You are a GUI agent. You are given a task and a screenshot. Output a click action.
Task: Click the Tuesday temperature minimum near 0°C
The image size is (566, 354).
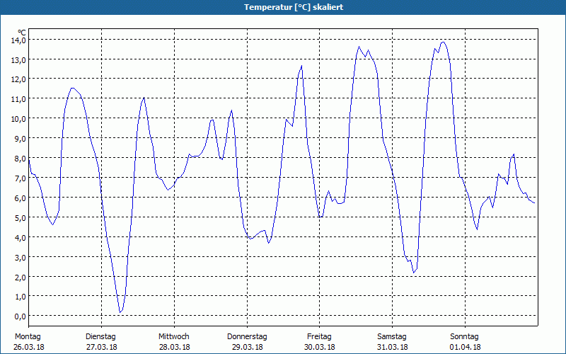[x=120, y=312]
